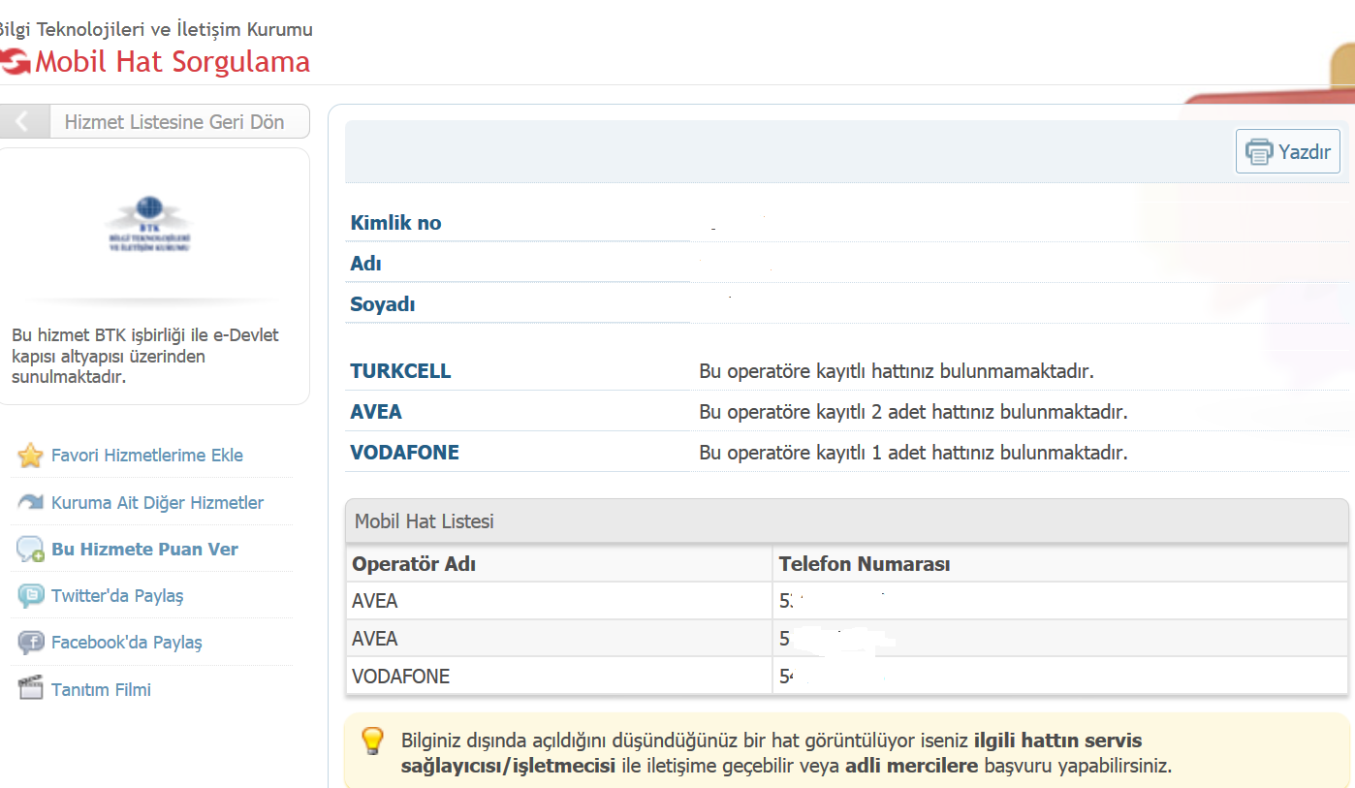Image resolution: width=1355 pixels, height=788 pixels.
Task: Click the Facebook share icon
Action: point(31,643)
